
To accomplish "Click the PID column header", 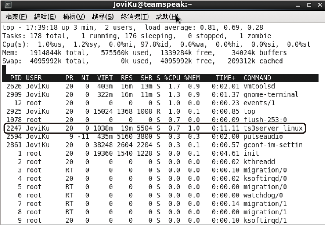I will click(x=16, y=78).
